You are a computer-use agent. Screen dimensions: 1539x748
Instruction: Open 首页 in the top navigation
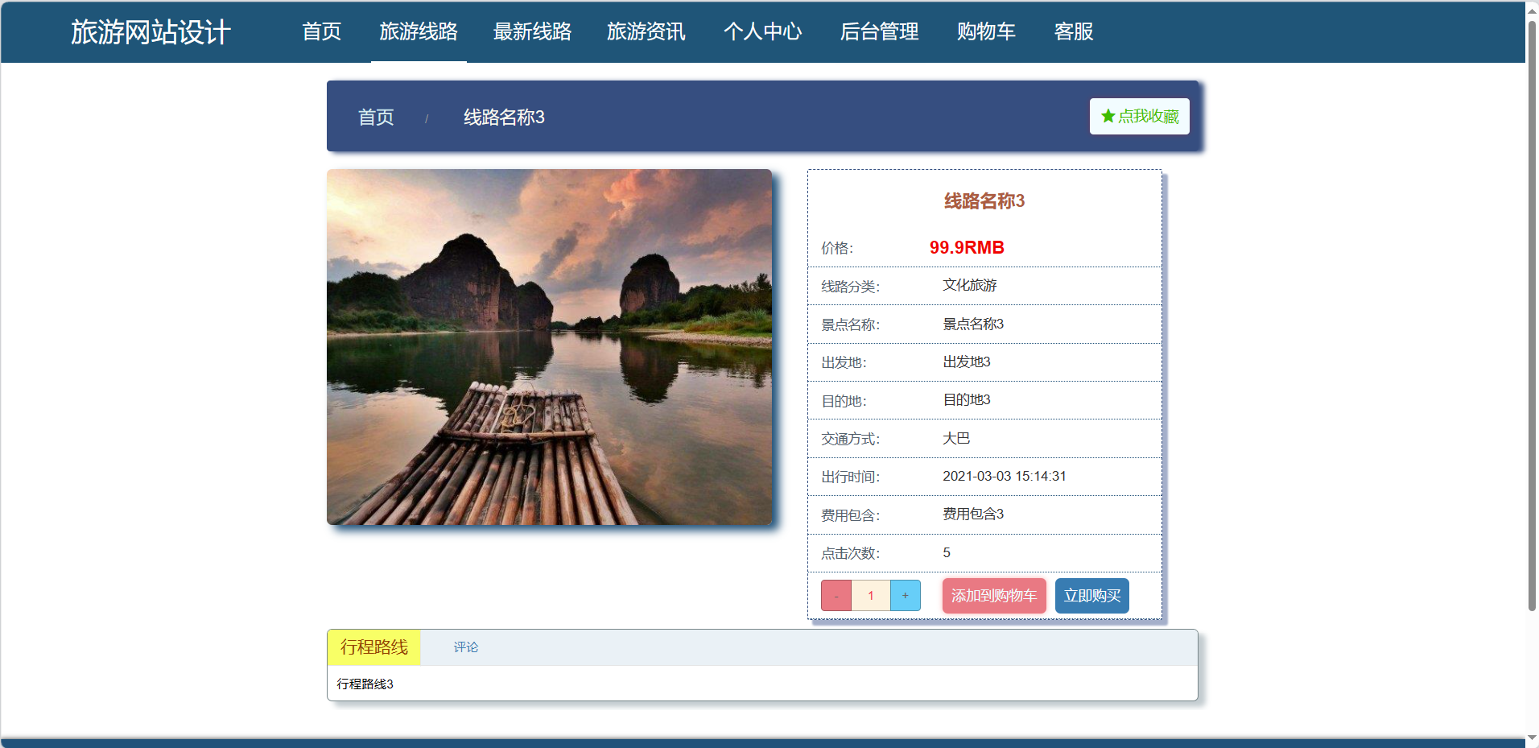321,31
